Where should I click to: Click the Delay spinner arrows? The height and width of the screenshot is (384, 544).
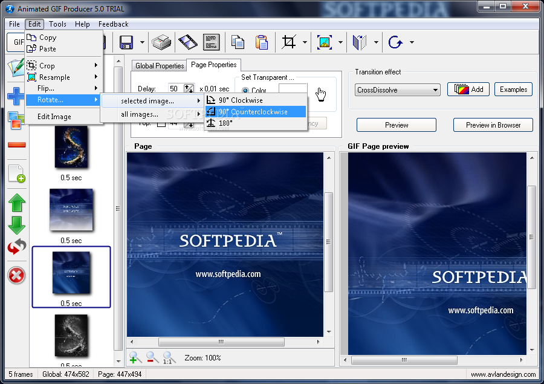(189, 89)
